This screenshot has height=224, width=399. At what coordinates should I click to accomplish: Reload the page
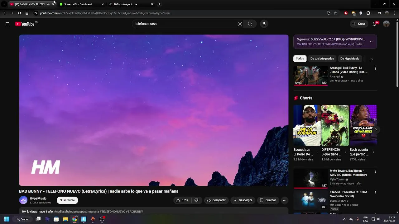[19, 13]
